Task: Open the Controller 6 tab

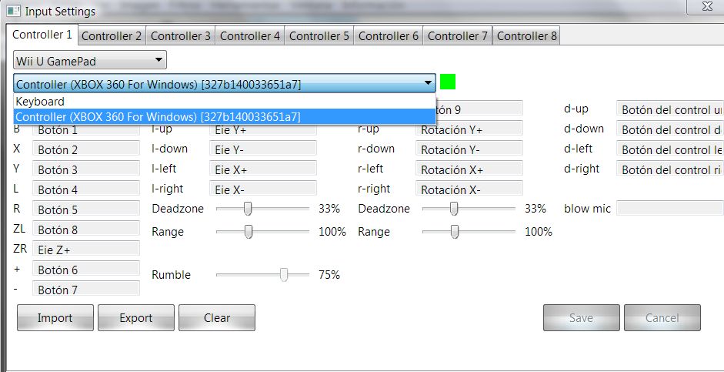Action: pos(389,36)
